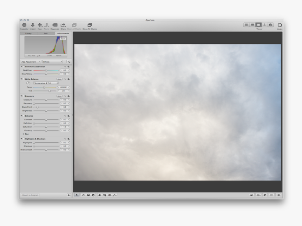Click the Saturation slider handle
This screenshot has width=302, height=226.
tap(46, 127)
